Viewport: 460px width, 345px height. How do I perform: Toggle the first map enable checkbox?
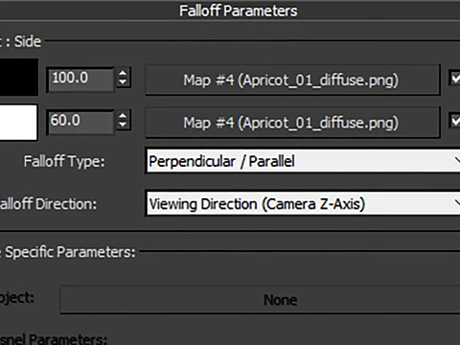tap(454, 78)
